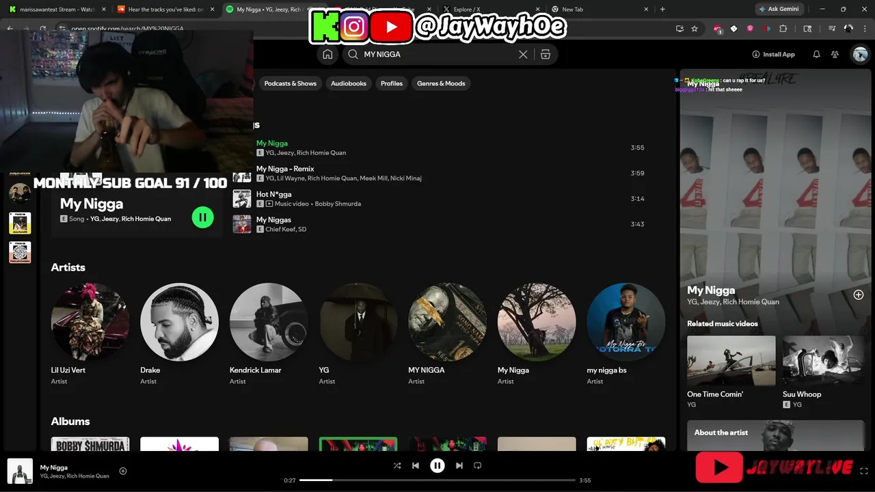Screen dimensions: 875x492
Task: Open the Artists section heading
Action: [68, 267]
